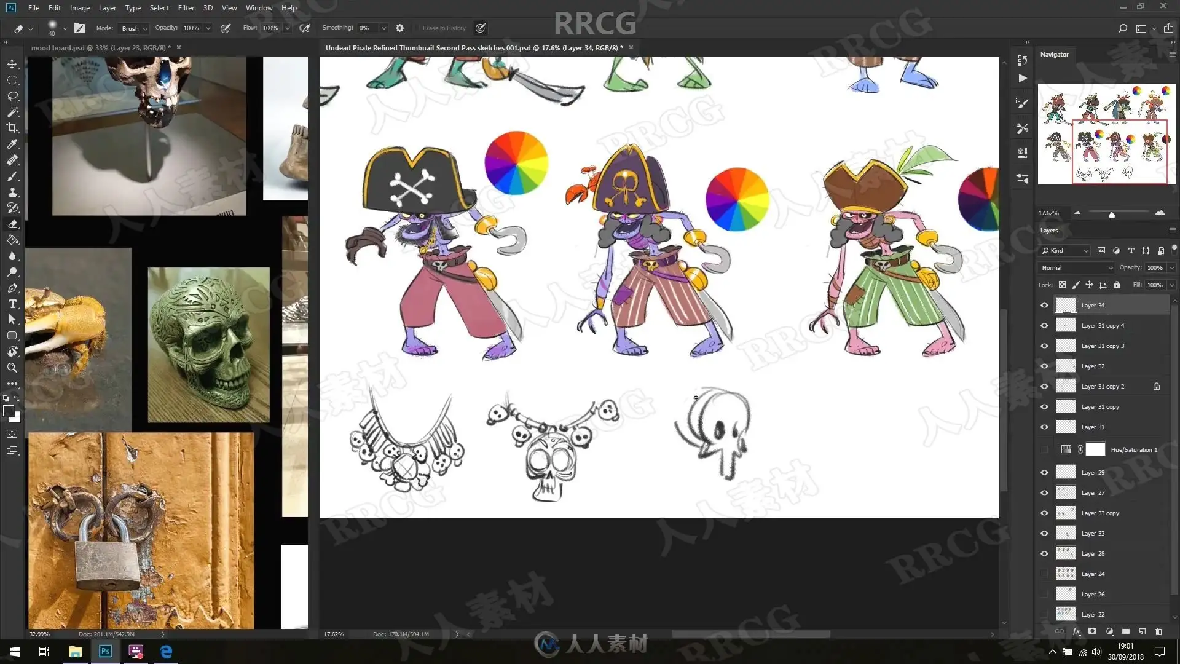1180x664 pixels.
Task: Select the History Brush tool
Action: 12,208
